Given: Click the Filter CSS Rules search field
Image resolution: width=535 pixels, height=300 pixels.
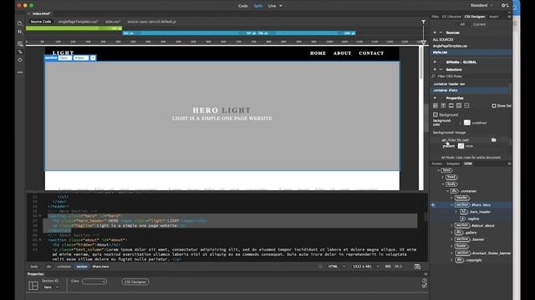Looking at the screenshot, I should tap(470, 77).
